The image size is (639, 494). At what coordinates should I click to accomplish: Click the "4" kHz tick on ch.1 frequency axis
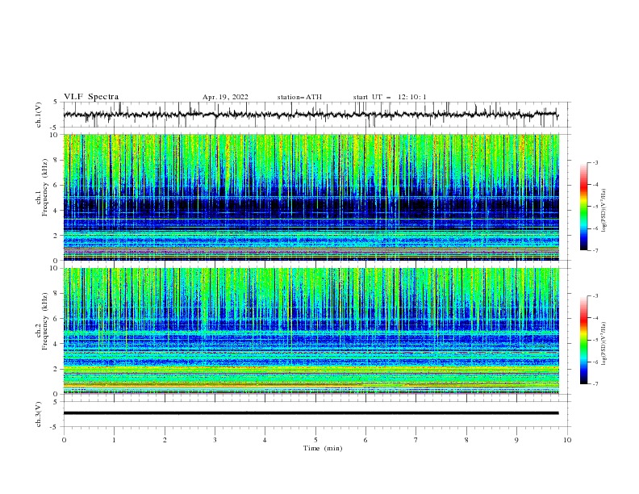tap(56, 211)
